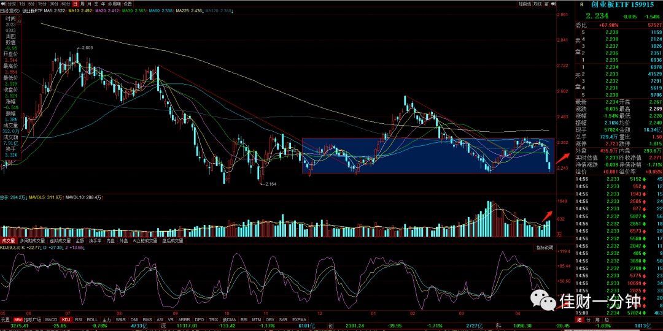This screenshot has height=331, width=663.
Task: Open the bottom-left 设置 indicator settings
Action: click(5, 319)
